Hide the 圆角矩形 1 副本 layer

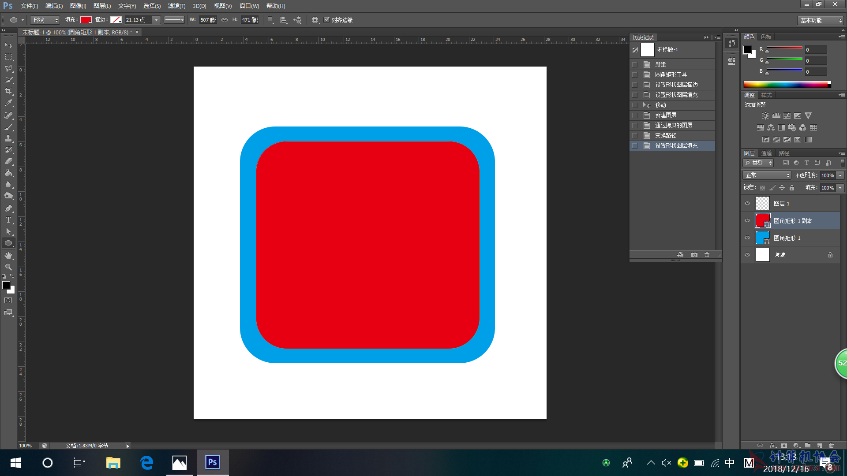(747, 221)
